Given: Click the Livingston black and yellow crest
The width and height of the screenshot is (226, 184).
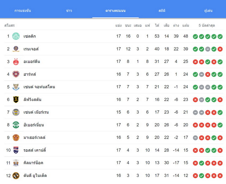Looking at the screenshot, I should pos(16,100).
